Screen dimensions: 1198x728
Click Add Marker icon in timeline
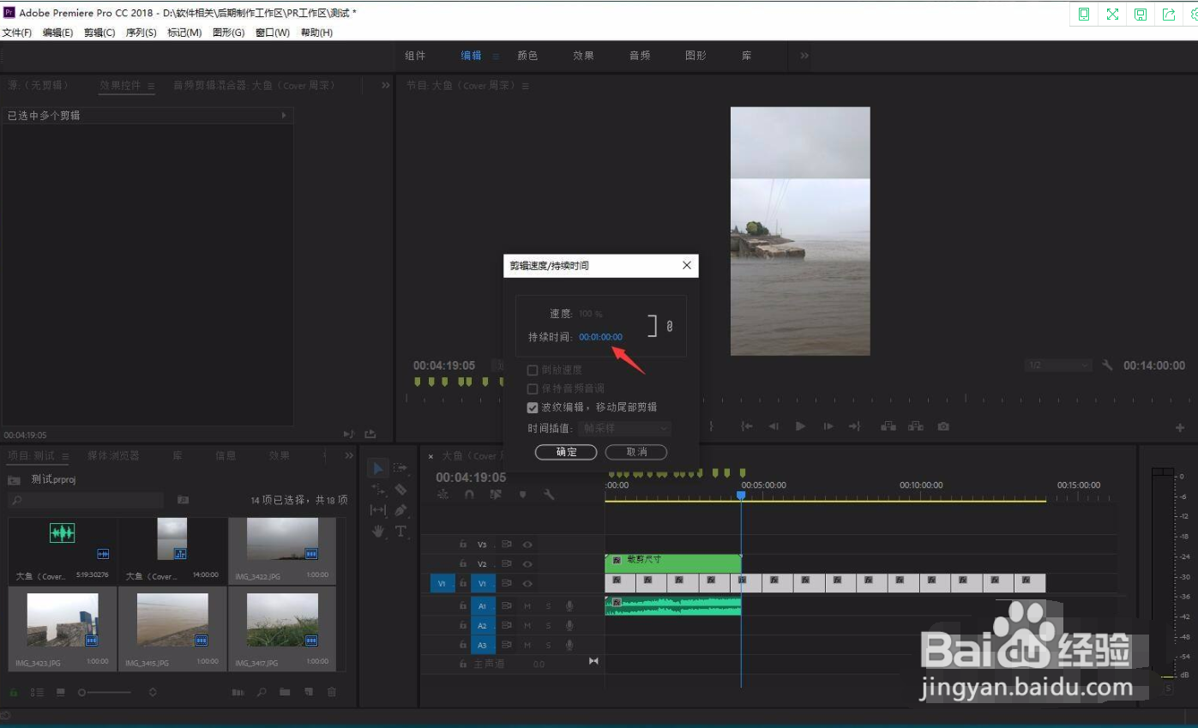coord(522,495)
